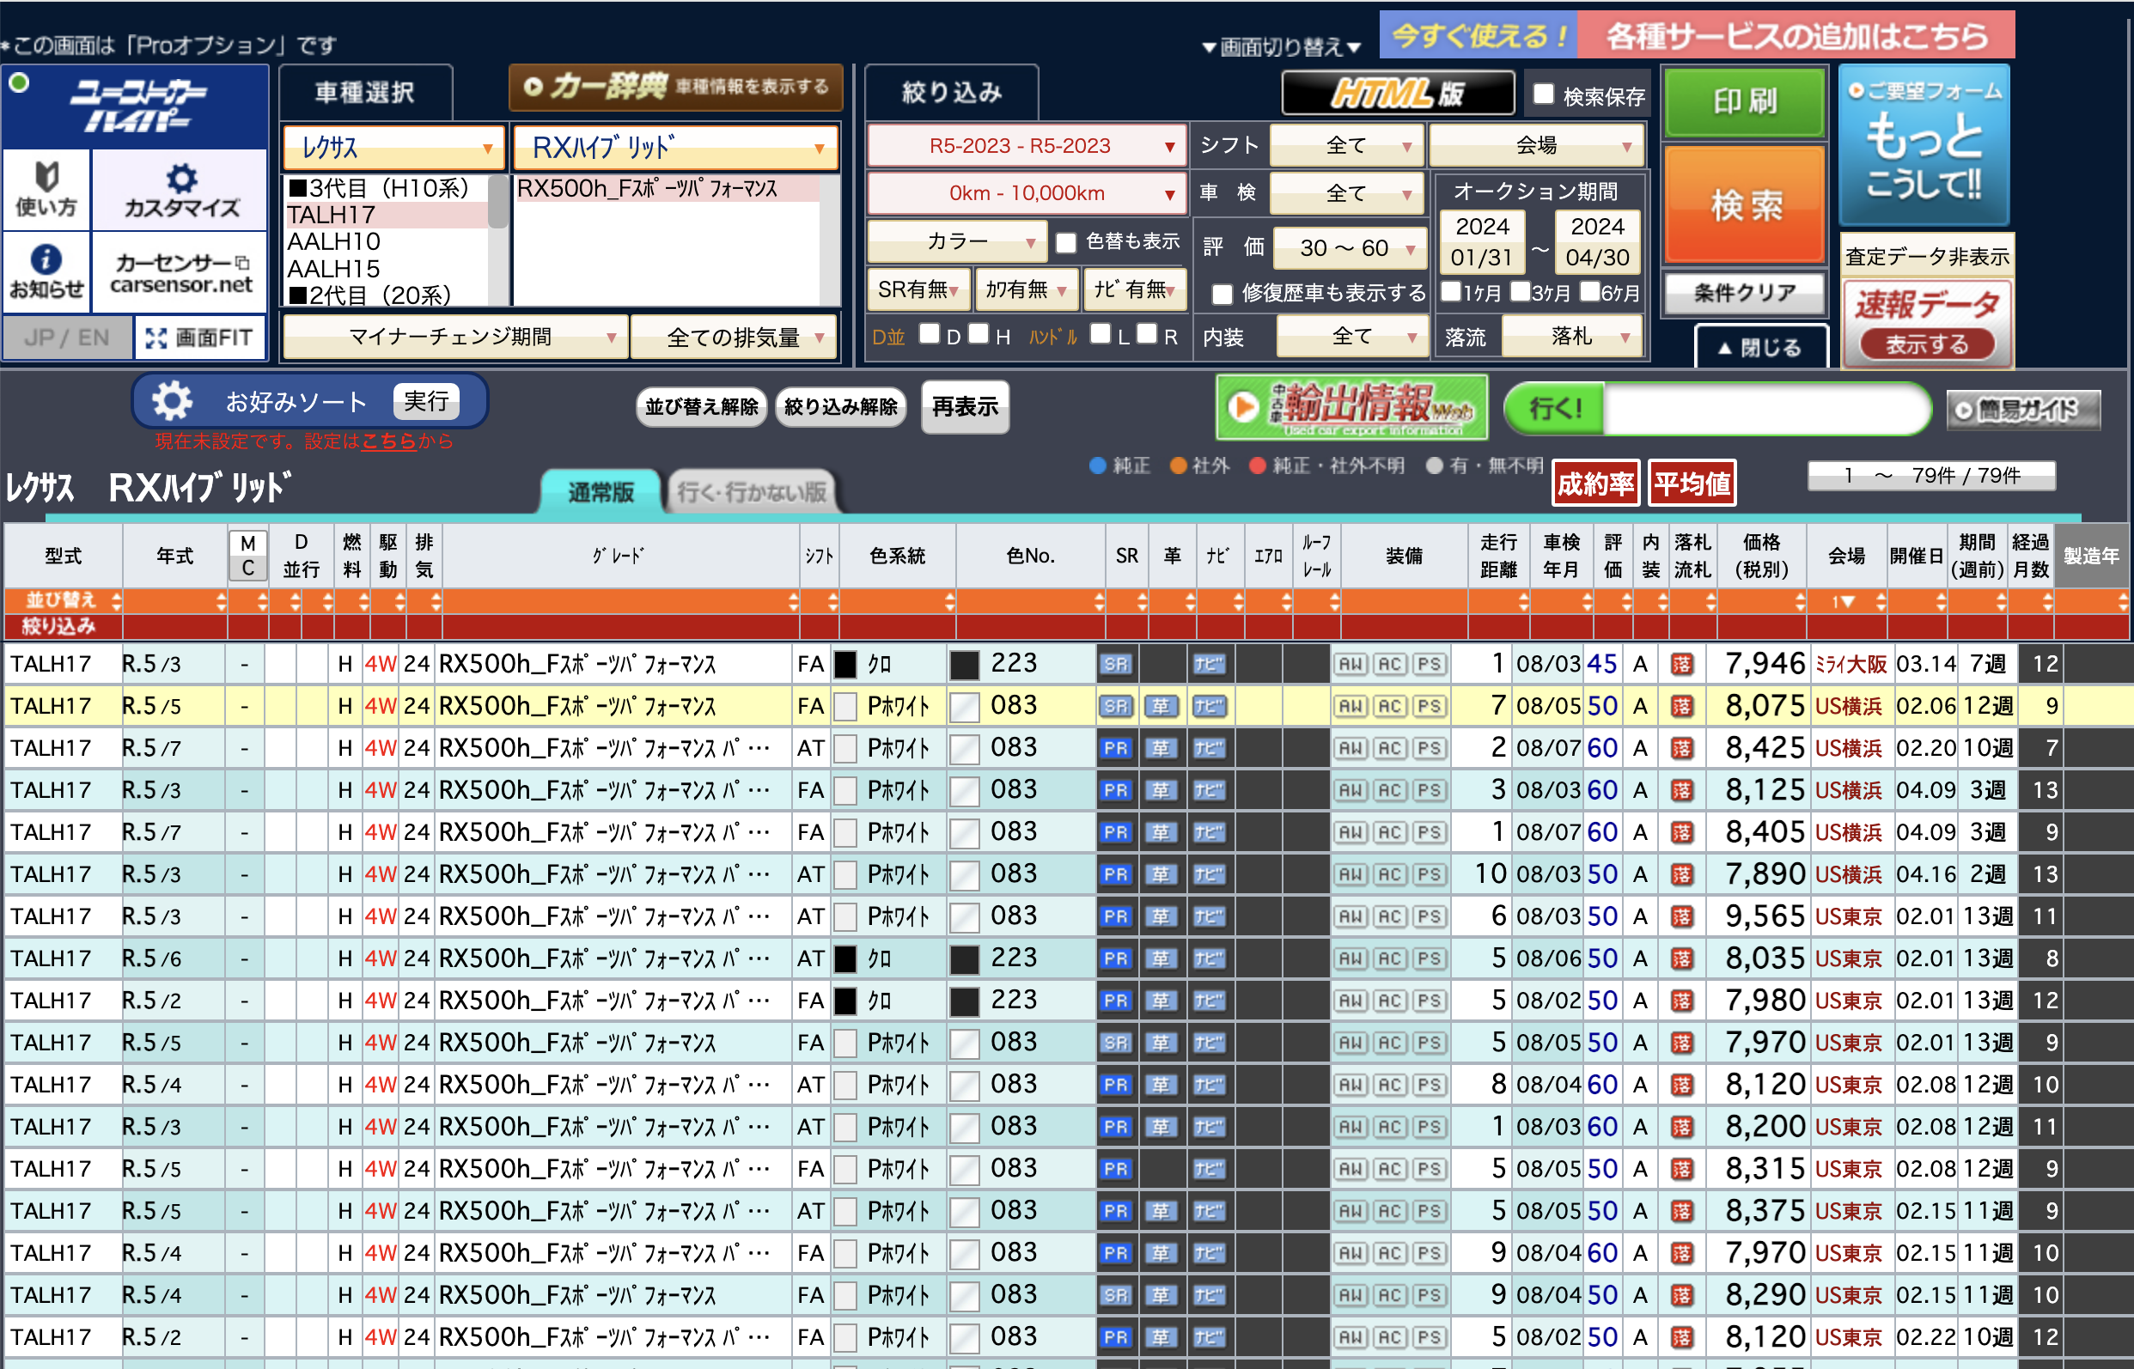Click the PR badge in the 8,315 row

click(x=1116, y=1169)
